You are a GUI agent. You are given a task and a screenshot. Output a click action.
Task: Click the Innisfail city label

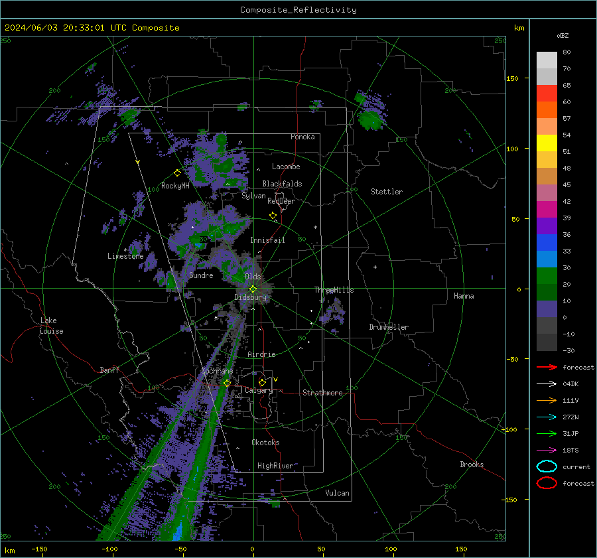coord(267,240)
